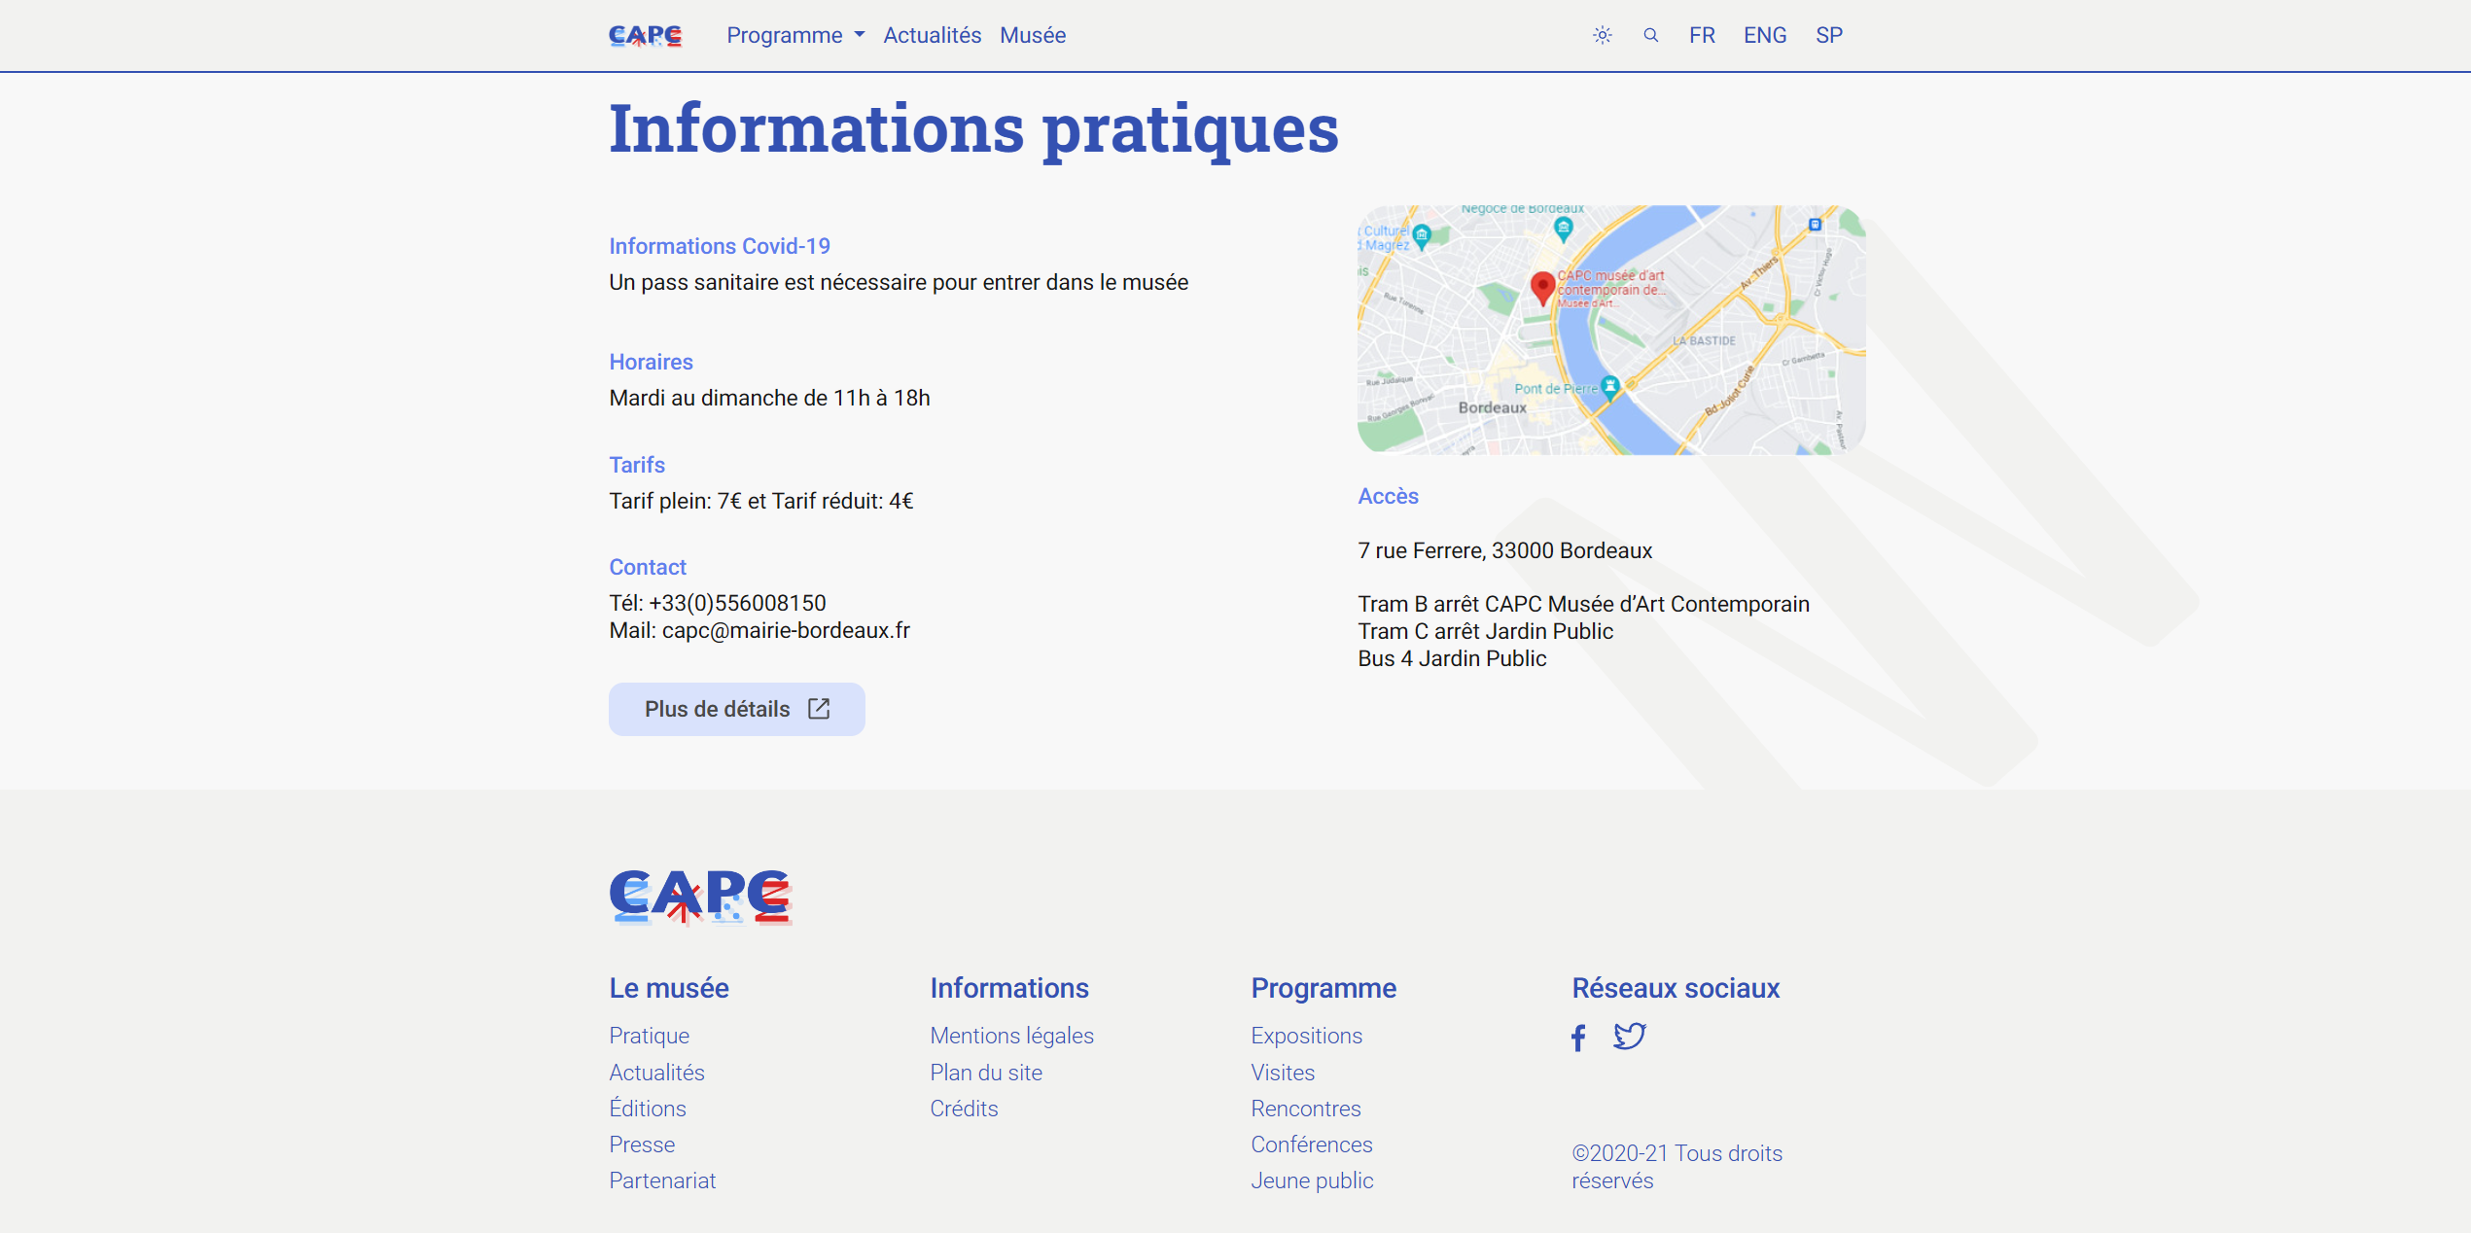Open the Facebook icon link

(1578, 1038)
